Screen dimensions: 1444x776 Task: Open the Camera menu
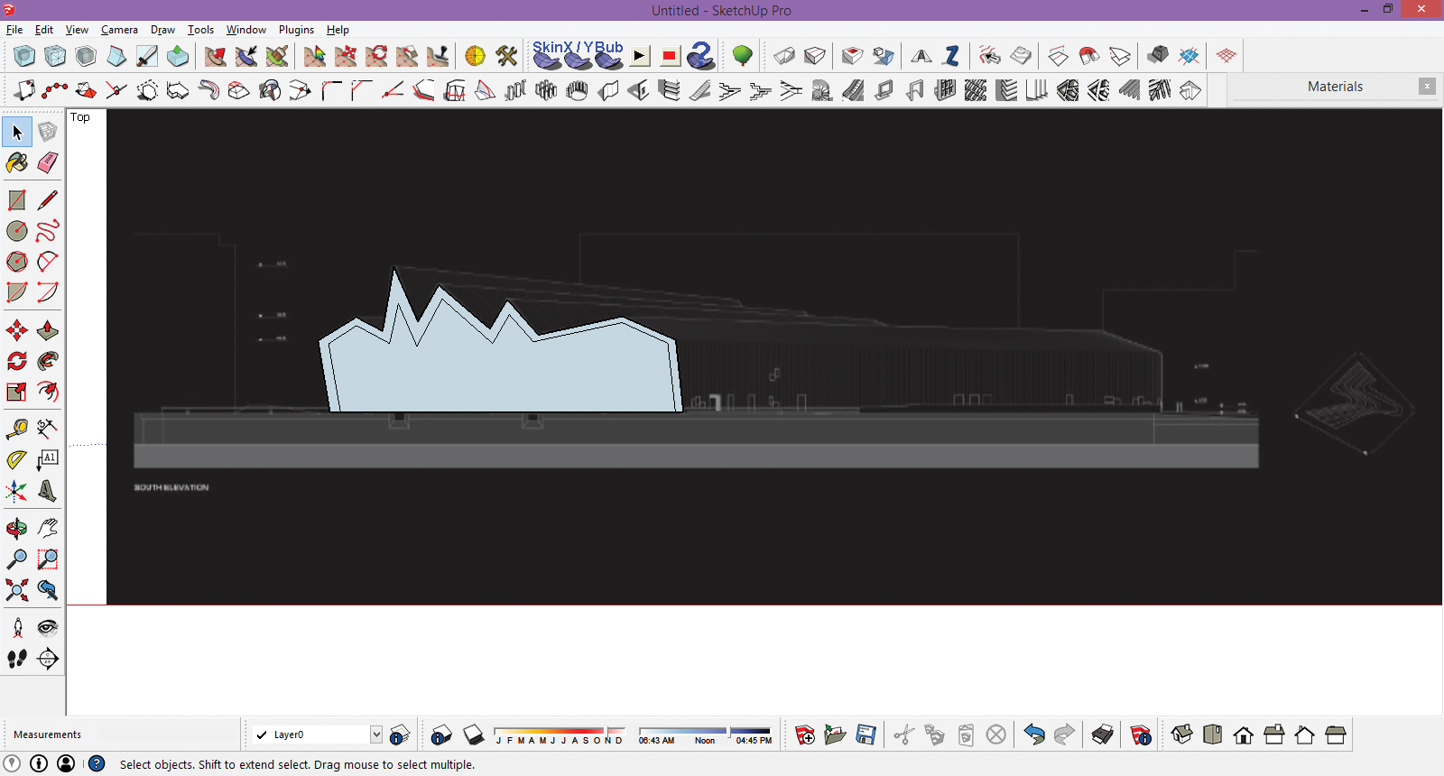pyautogui.click(x=119, y=30)
